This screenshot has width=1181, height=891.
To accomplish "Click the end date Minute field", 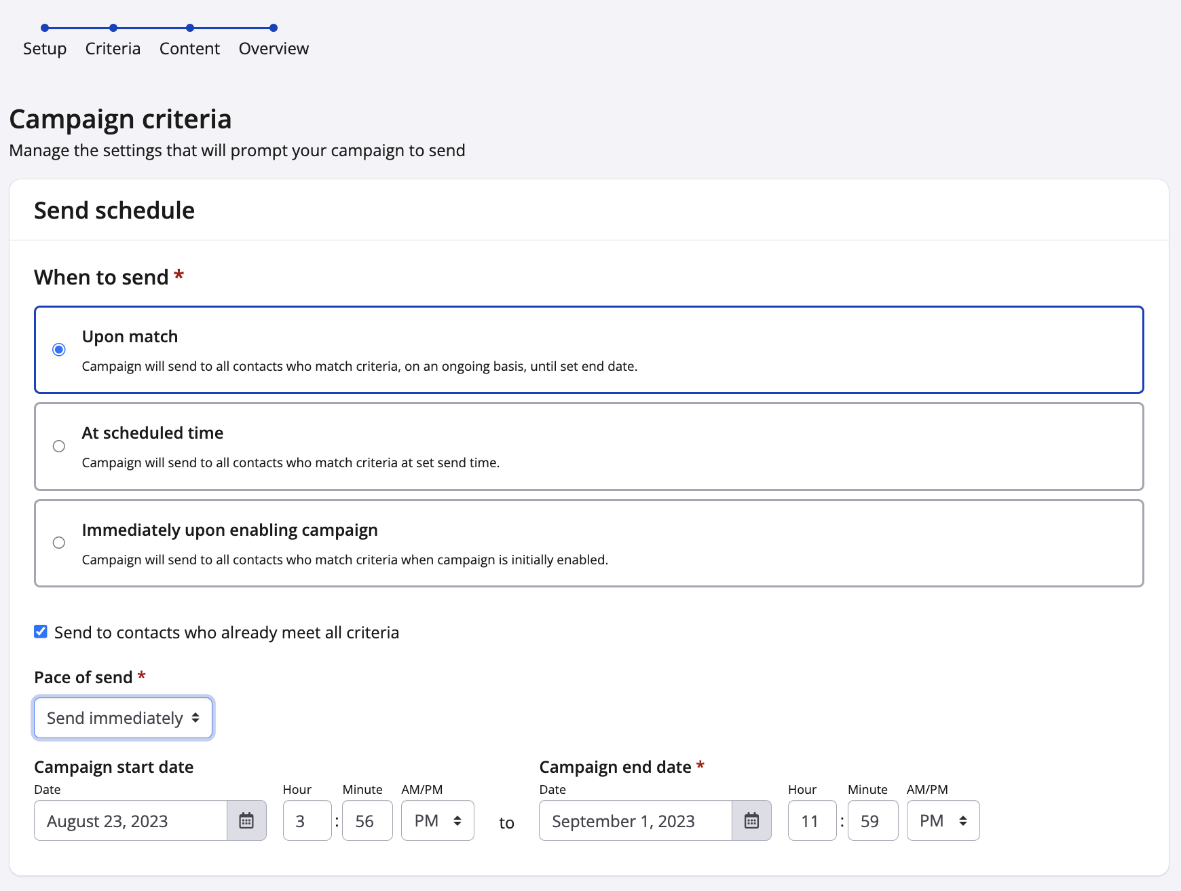I will (872, 820).
